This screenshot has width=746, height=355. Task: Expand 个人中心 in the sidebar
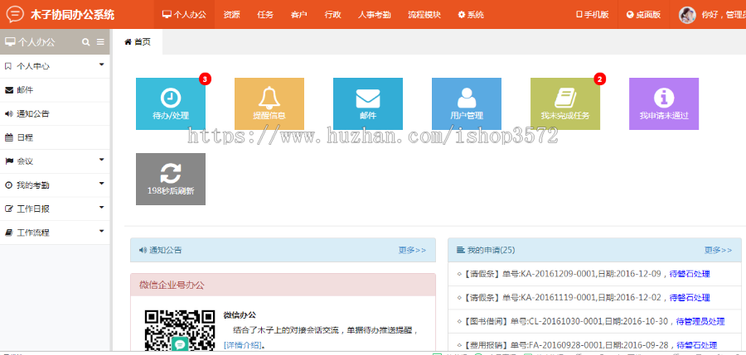pyautogui.click(x=55, y=66)
